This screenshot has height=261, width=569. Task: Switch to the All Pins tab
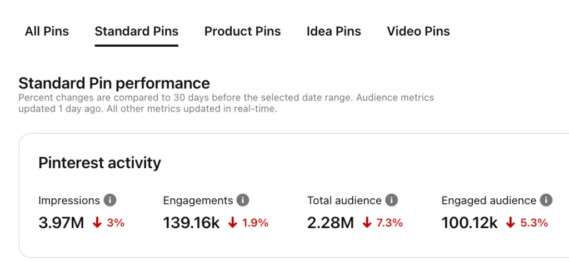47,31
